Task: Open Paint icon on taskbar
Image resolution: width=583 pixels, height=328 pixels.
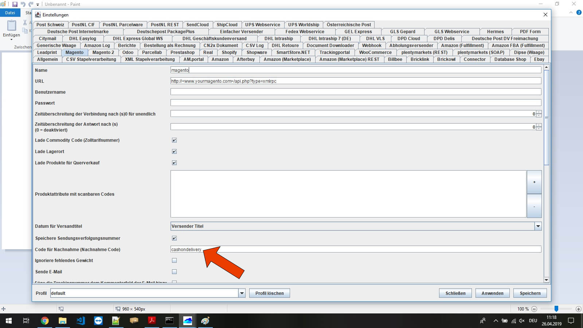Action: 206,321
